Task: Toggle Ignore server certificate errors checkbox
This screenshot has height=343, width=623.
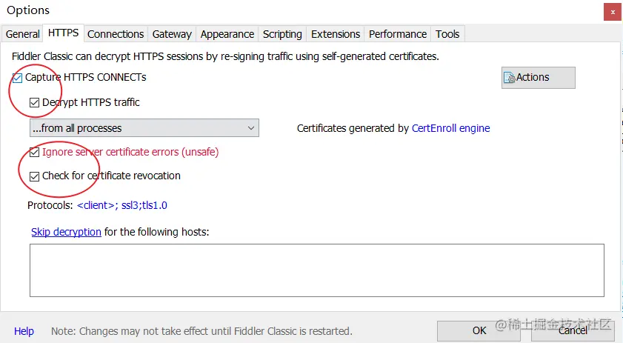Action: click(x=35, y=152)
